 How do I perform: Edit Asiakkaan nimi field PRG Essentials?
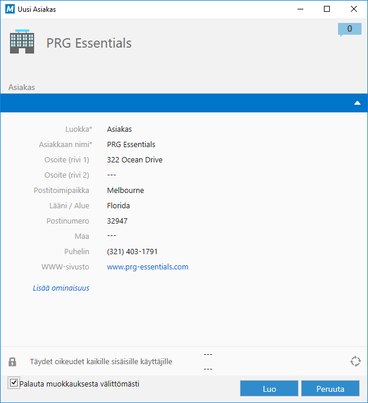[131, 145]
